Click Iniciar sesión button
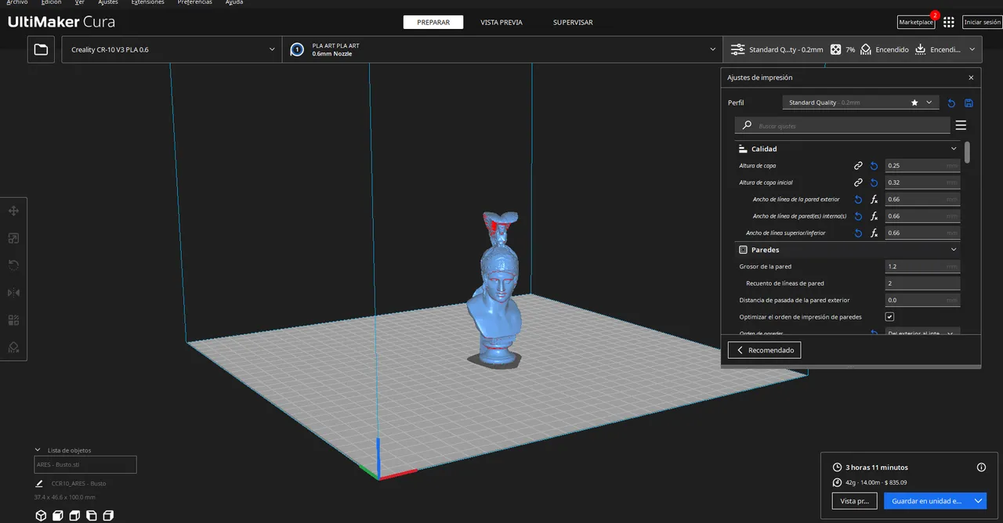The image size is (1003, 523). coord(982,22)
